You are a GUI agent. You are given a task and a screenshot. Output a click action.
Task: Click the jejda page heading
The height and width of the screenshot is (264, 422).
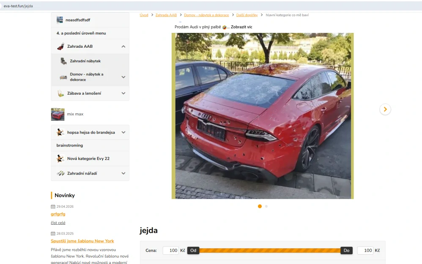[x=148, y=230]
